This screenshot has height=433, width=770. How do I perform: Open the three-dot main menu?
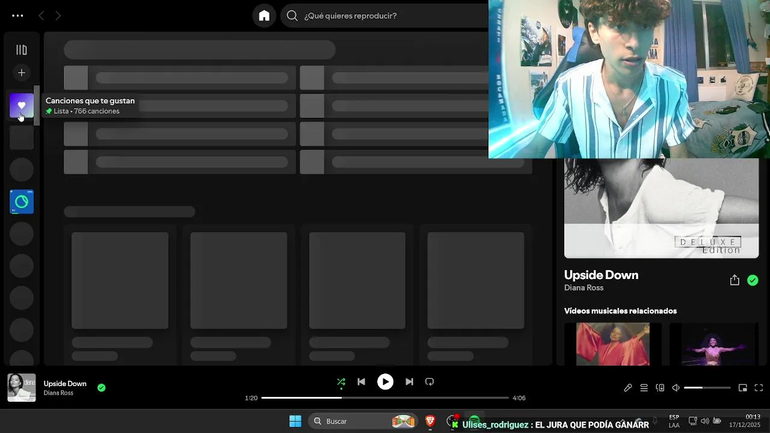pyautogui.click(x=17, y=16)
